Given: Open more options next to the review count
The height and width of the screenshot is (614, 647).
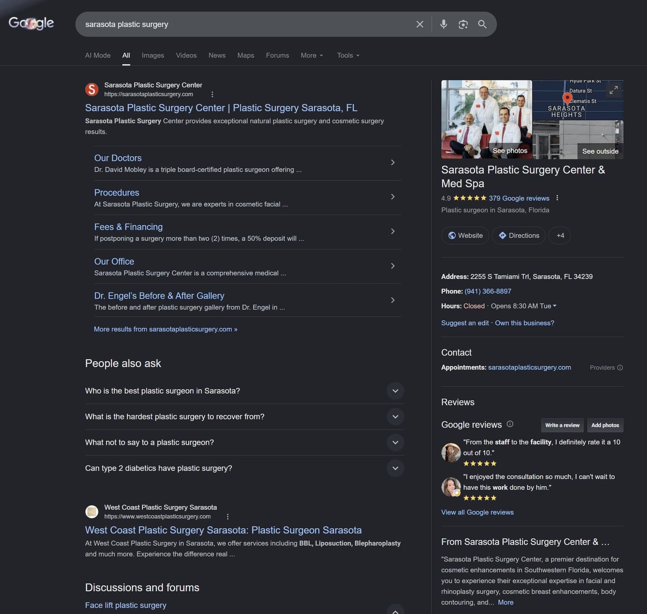Looking at the screenshot, I should [557, 198].
